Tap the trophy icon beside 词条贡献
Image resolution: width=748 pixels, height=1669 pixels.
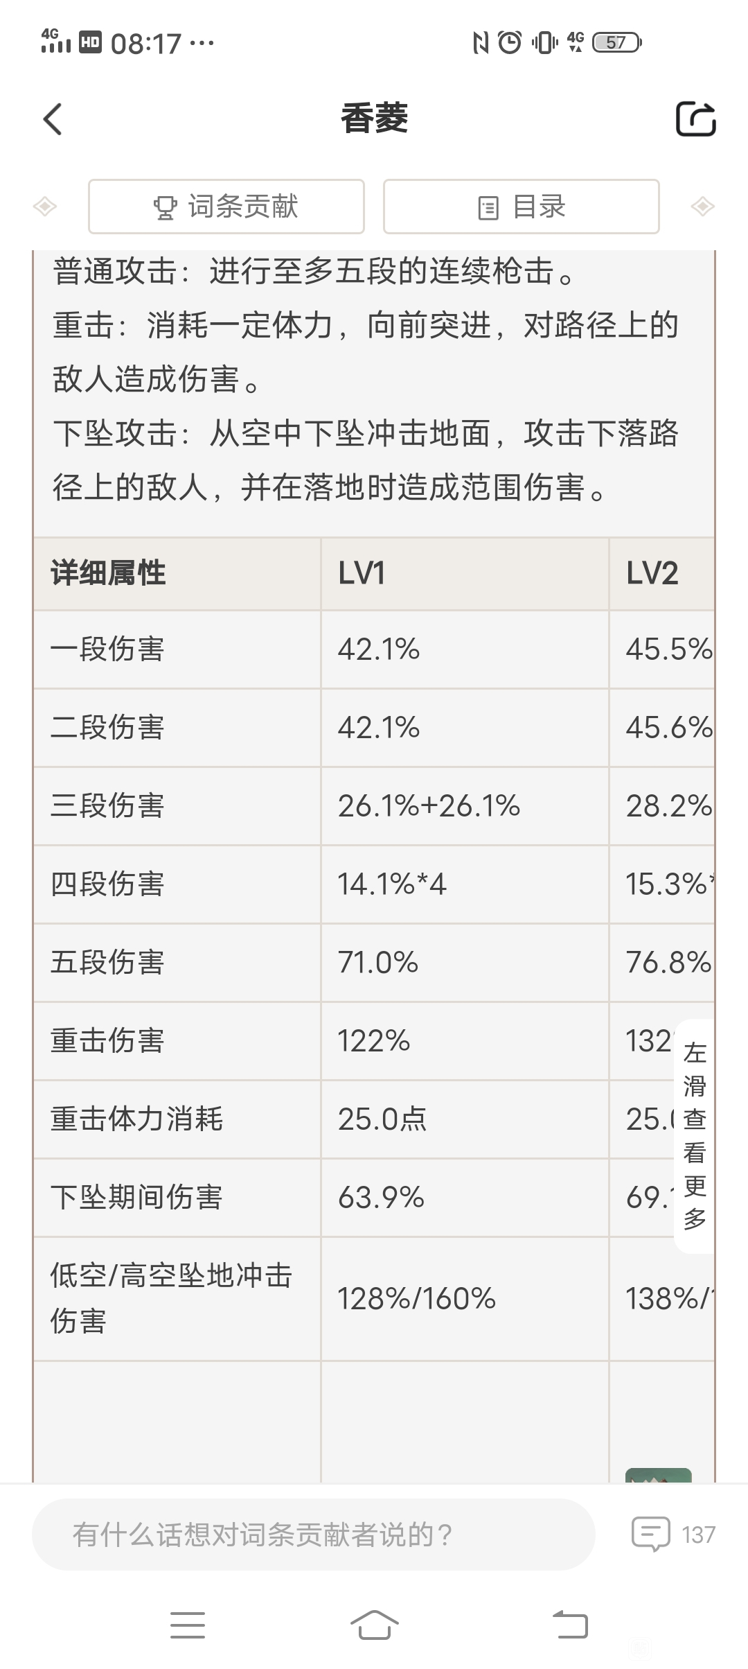click(165, 207)
